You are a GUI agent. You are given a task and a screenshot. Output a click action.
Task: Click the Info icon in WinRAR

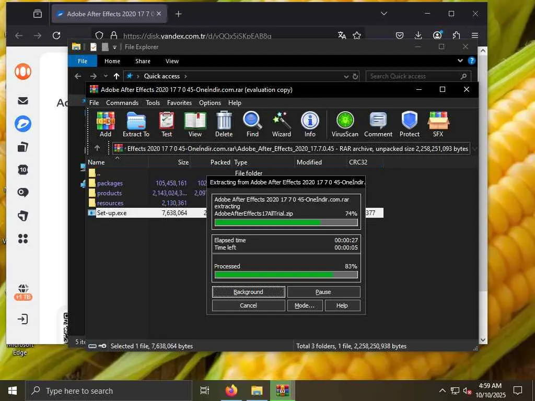tap(310, 124)
